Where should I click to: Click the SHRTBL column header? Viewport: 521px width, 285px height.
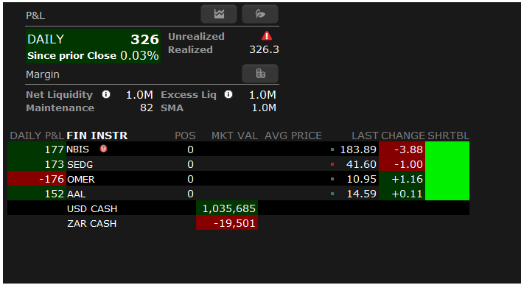pos(448,136)
